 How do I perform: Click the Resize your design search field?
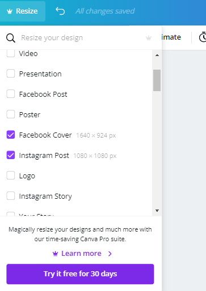81,38
